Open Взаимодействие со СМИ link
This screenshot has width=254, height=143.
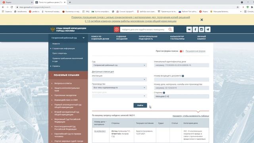[x=66, y=100]
